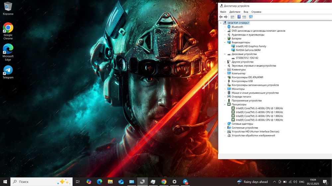This screenshot has height=186, width=332.
Task: Select Устройства HID (Human Interface Devices)
Action: (x=255, y=131)
